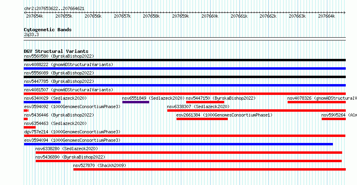Click the chr2:207653622..207664621 region text
This screenshot has width=357, height=185.
tap(54, 9)
